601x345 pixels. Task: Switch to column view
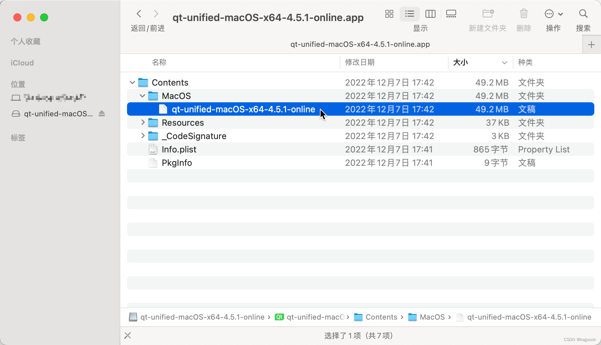430,14
